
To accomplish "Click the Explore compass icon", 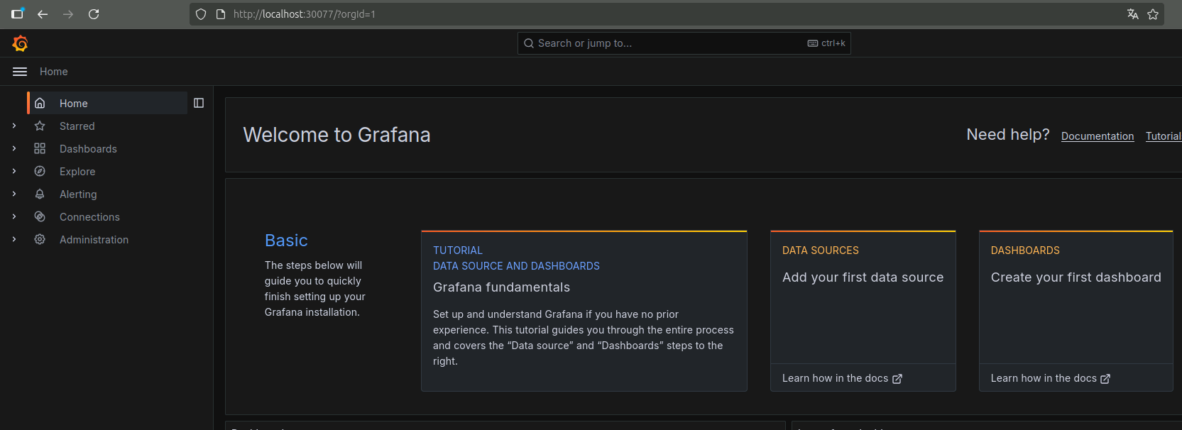I will [x=40, y=172].
